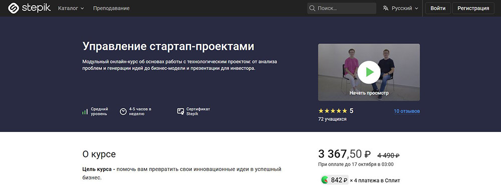The width and height of the screenshot is (501, 187).
Task: Click the 842 ₽ Split badge
Action: coord(334,180)
